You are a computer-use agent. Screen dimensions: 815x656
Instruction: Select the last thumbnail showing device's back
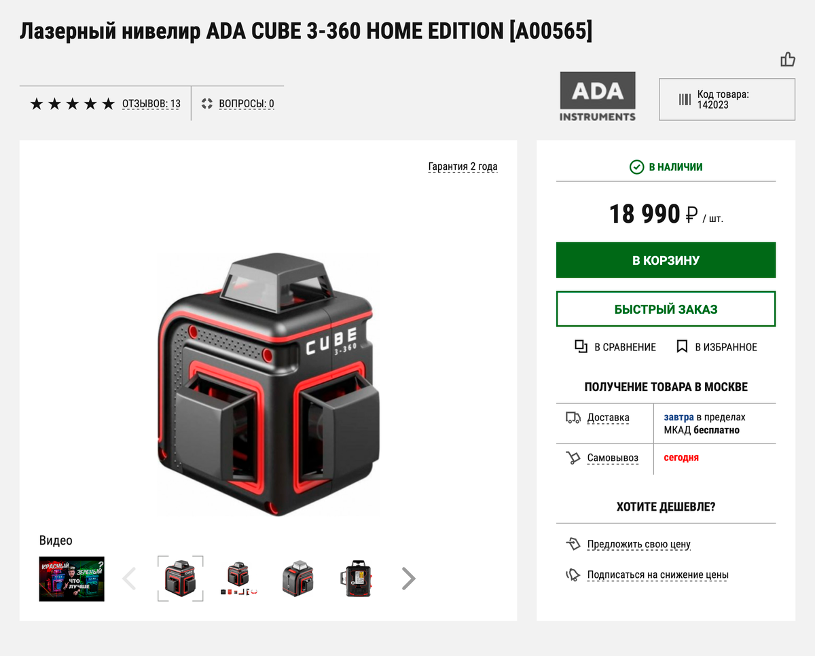357,579
